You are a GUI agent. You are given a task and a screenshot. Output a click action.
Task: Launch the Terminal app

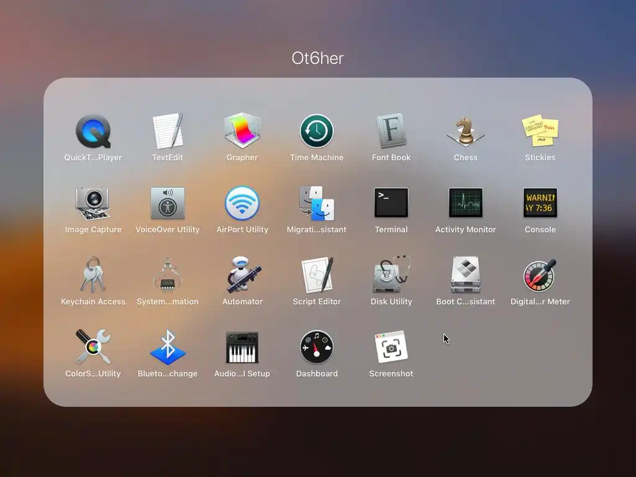point(391,203)
